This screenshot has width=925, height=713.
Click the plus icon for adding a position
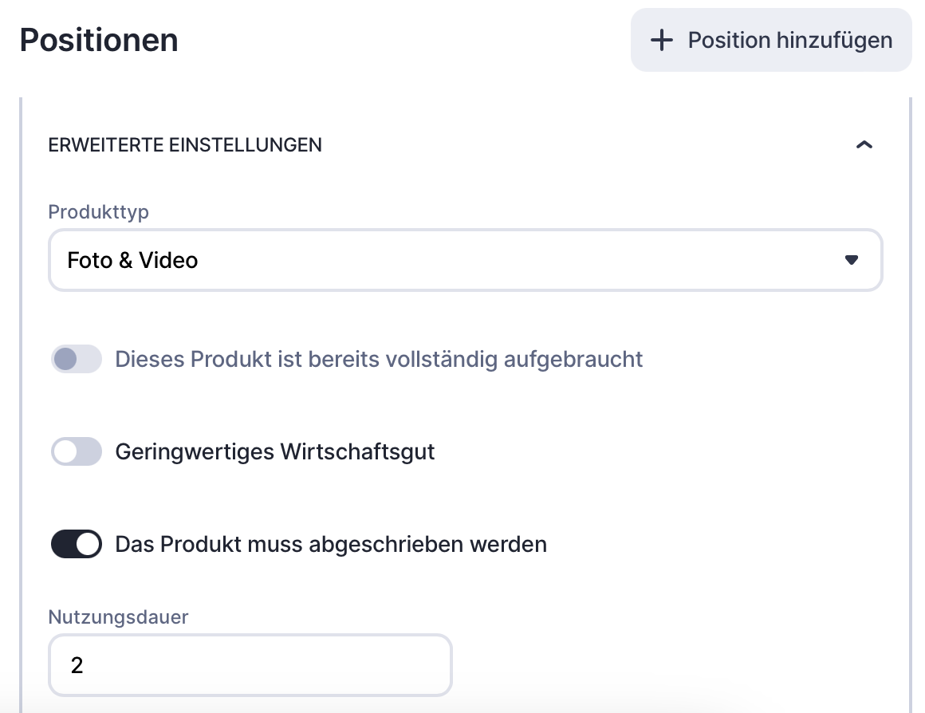(x=662, y=40)
